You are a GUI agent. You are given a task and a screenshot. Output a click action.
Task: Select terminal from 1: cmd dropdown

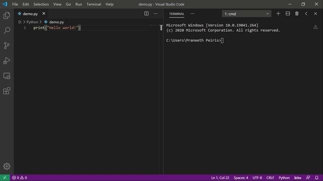pyautogui.click(x=247, y=14)
